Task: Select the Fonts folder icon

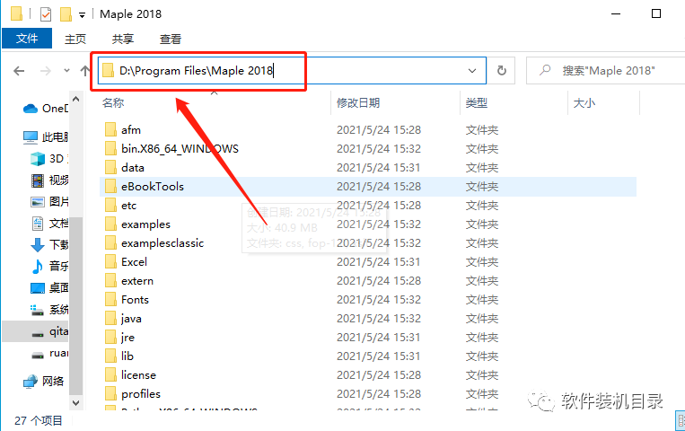Action: click(x=110, y=299)
